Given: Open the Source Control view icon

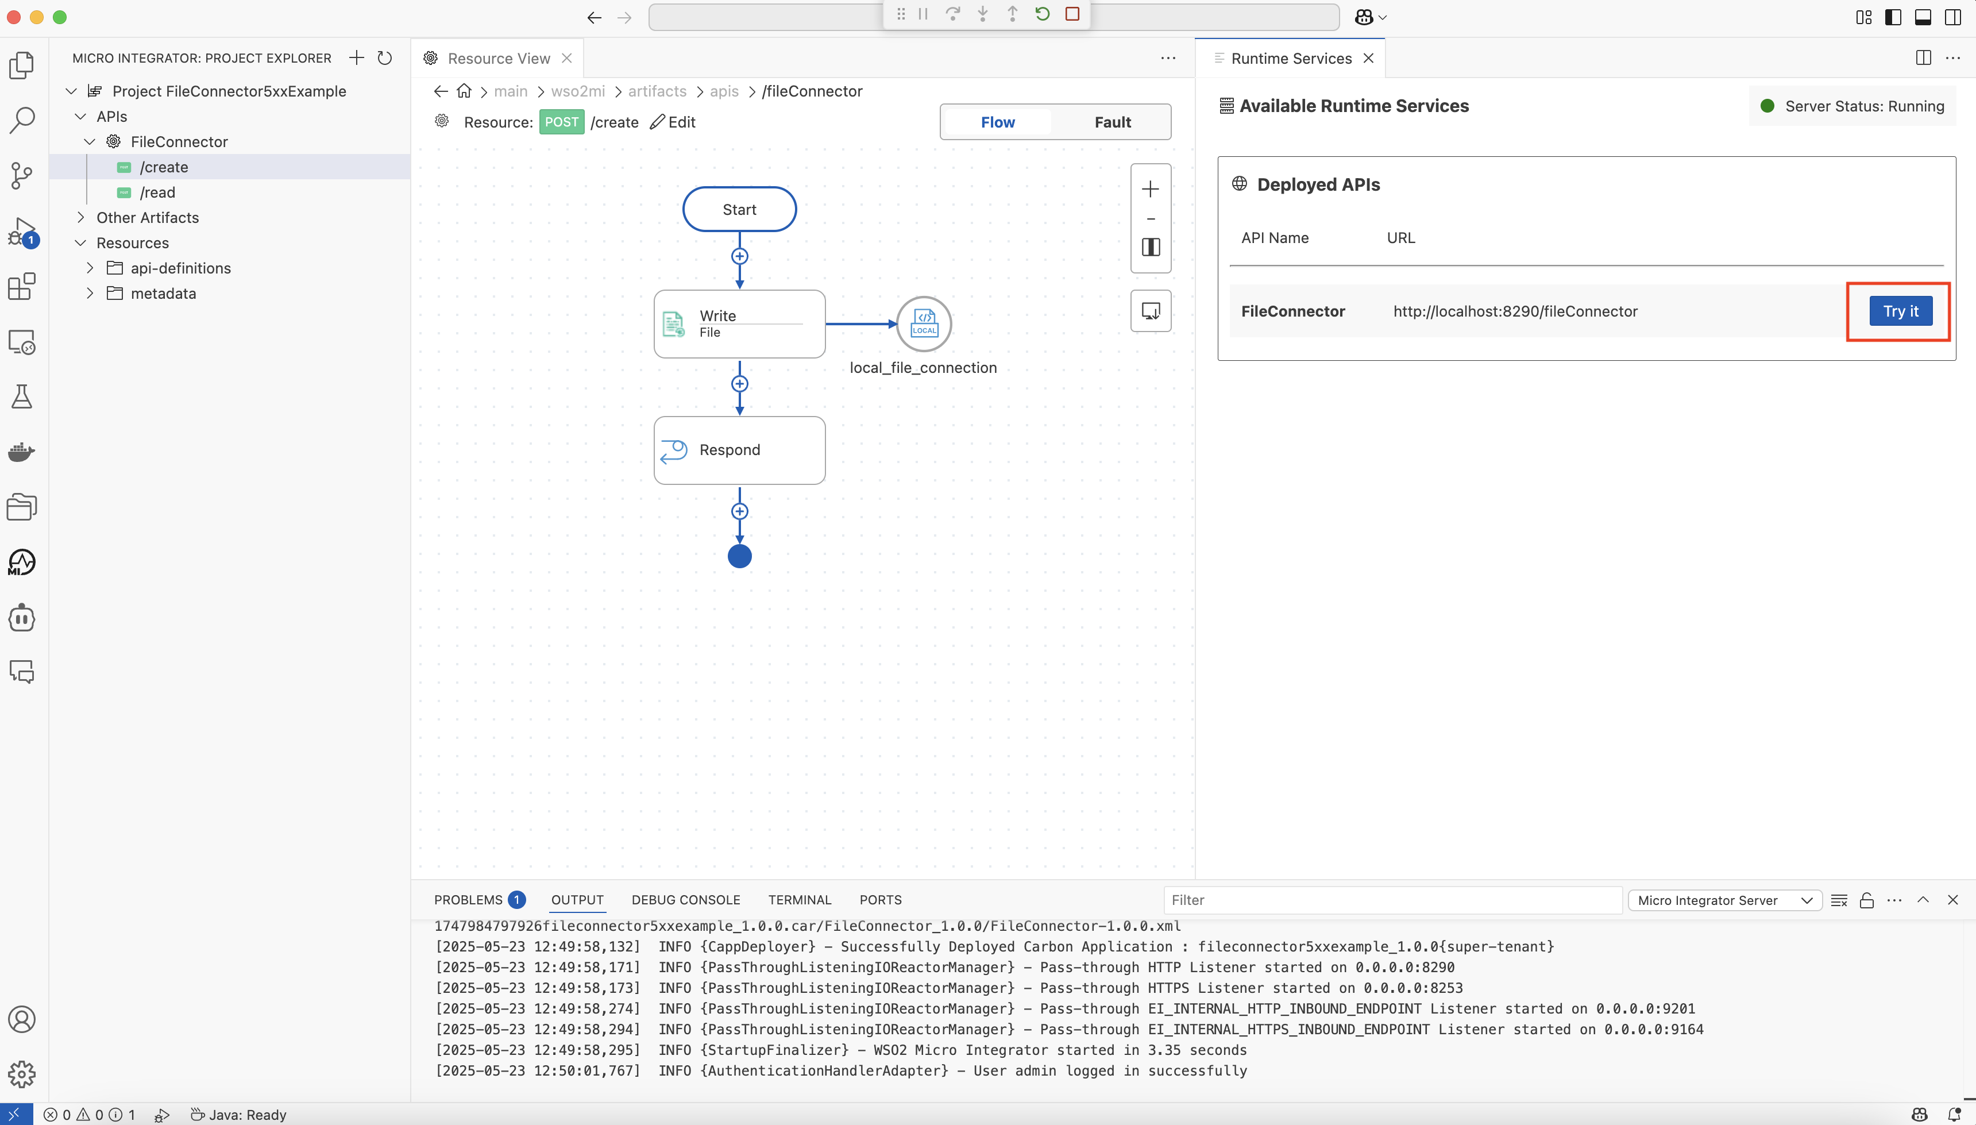Looking at the screenshot, I should pyautogui.click(x=22, y=175).
